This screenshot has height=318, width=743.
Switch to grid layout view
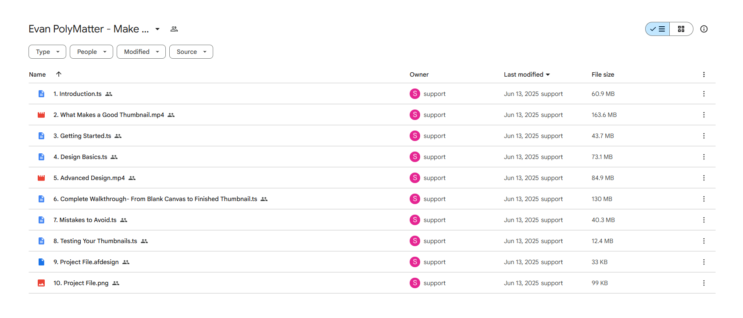[681, 29]
